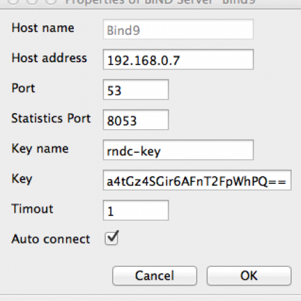
Task: Click the Key label text
Action: (22, 179)
